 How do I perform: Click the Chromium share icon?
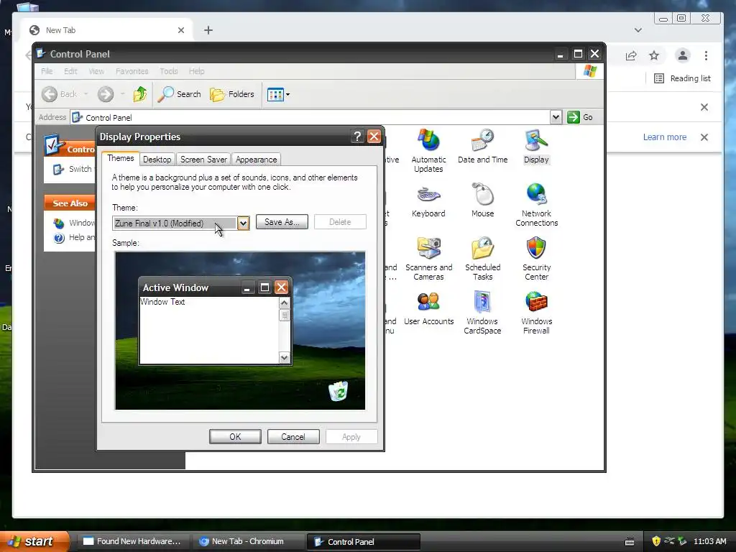tap(631, 56)
